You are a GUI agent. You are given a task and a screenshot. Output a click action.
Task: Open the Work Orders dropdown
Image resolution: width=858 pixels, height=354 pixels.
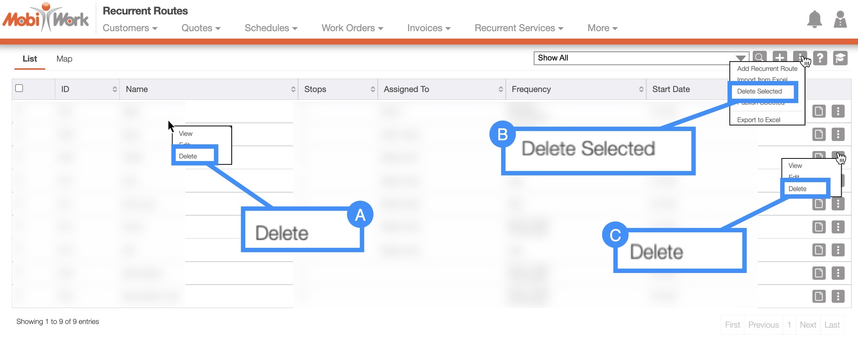click(x=352, y=28)
